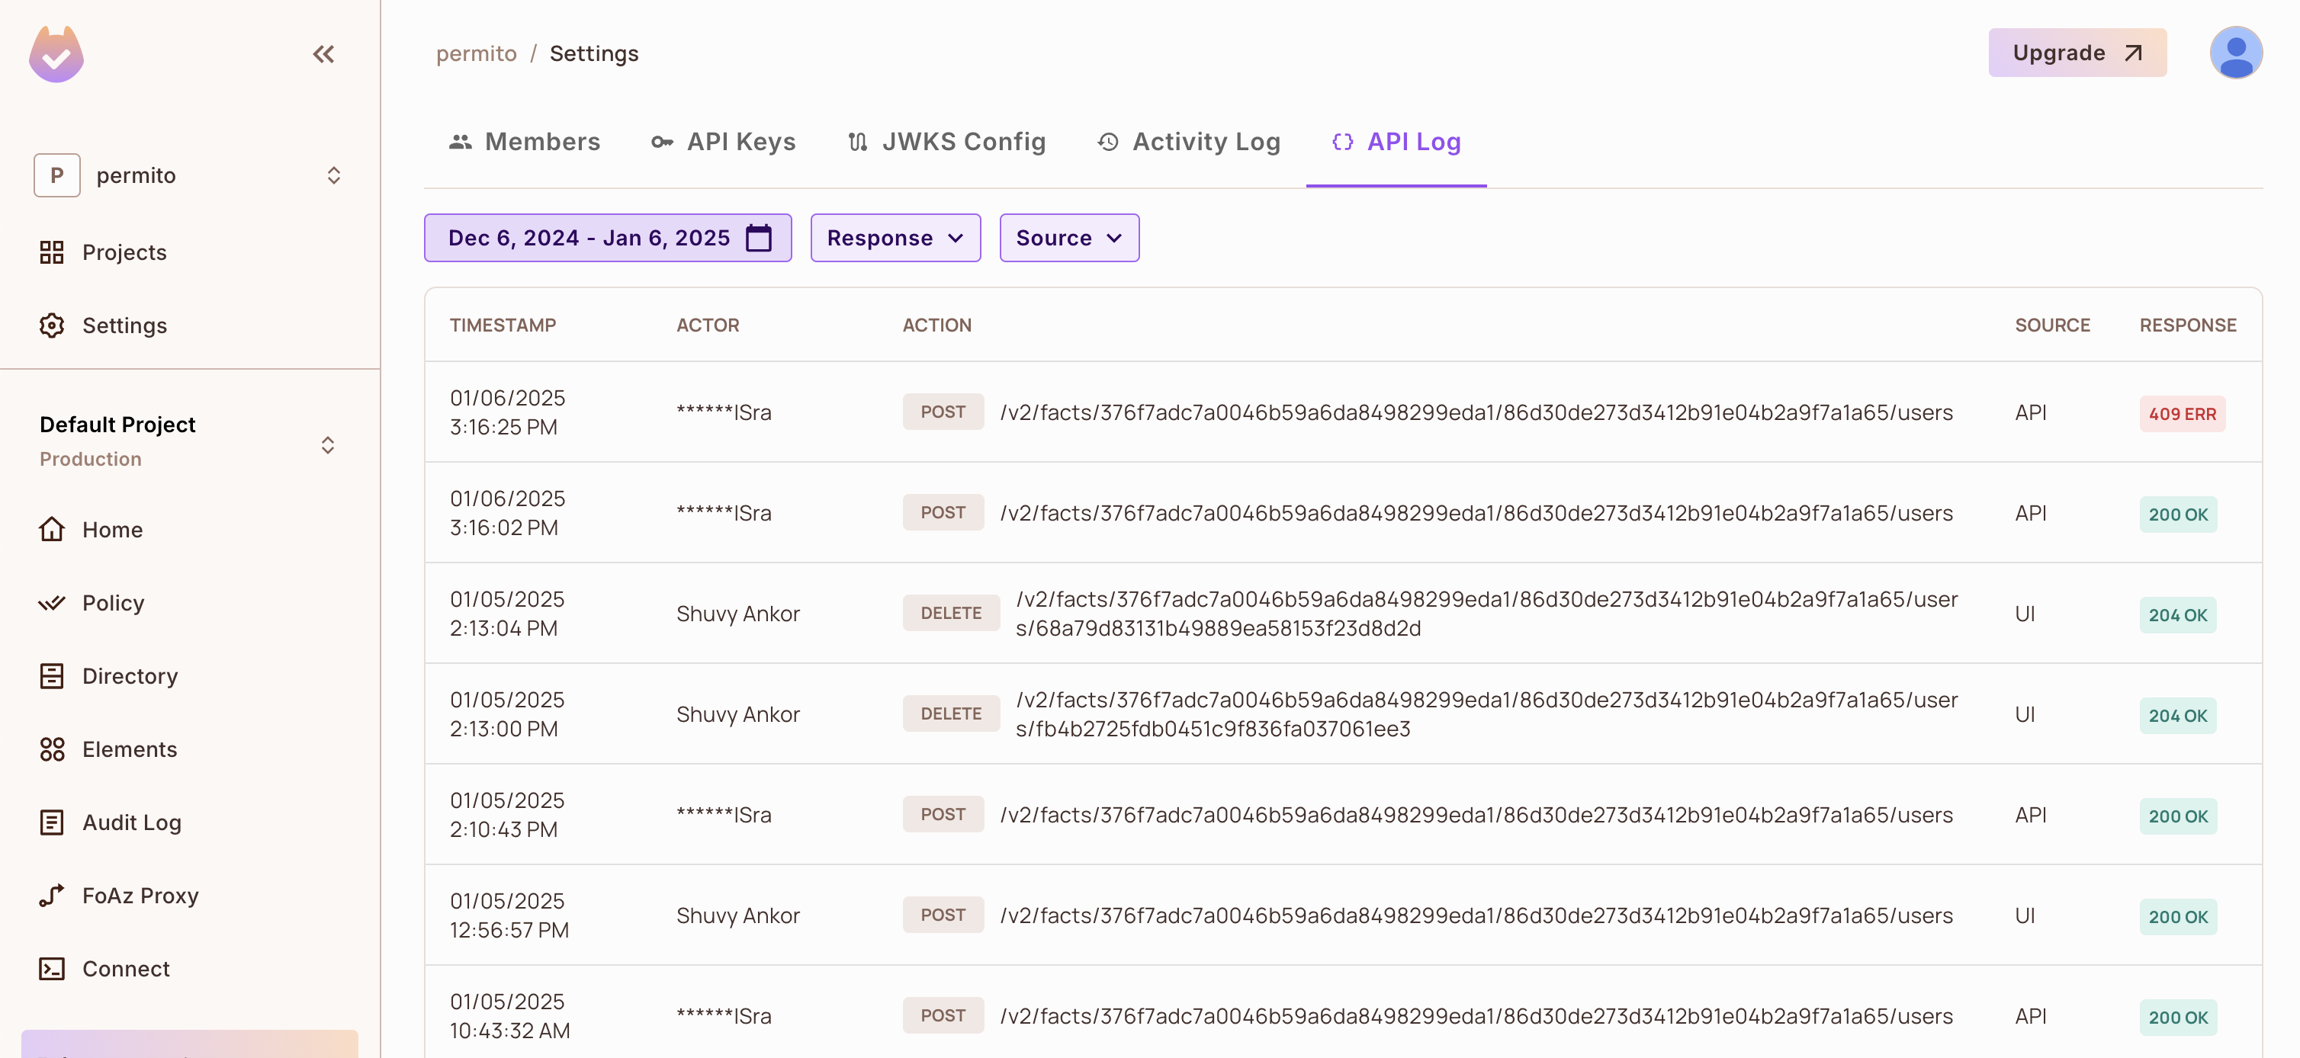This screenshot has width=2300, height=1058.
Task: Open the Connect terminal section
Action: 125,969
